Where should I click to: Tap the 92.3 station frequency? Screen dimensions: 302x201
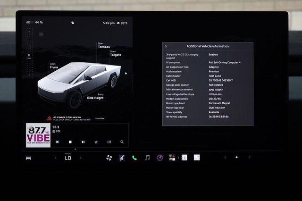56,127
